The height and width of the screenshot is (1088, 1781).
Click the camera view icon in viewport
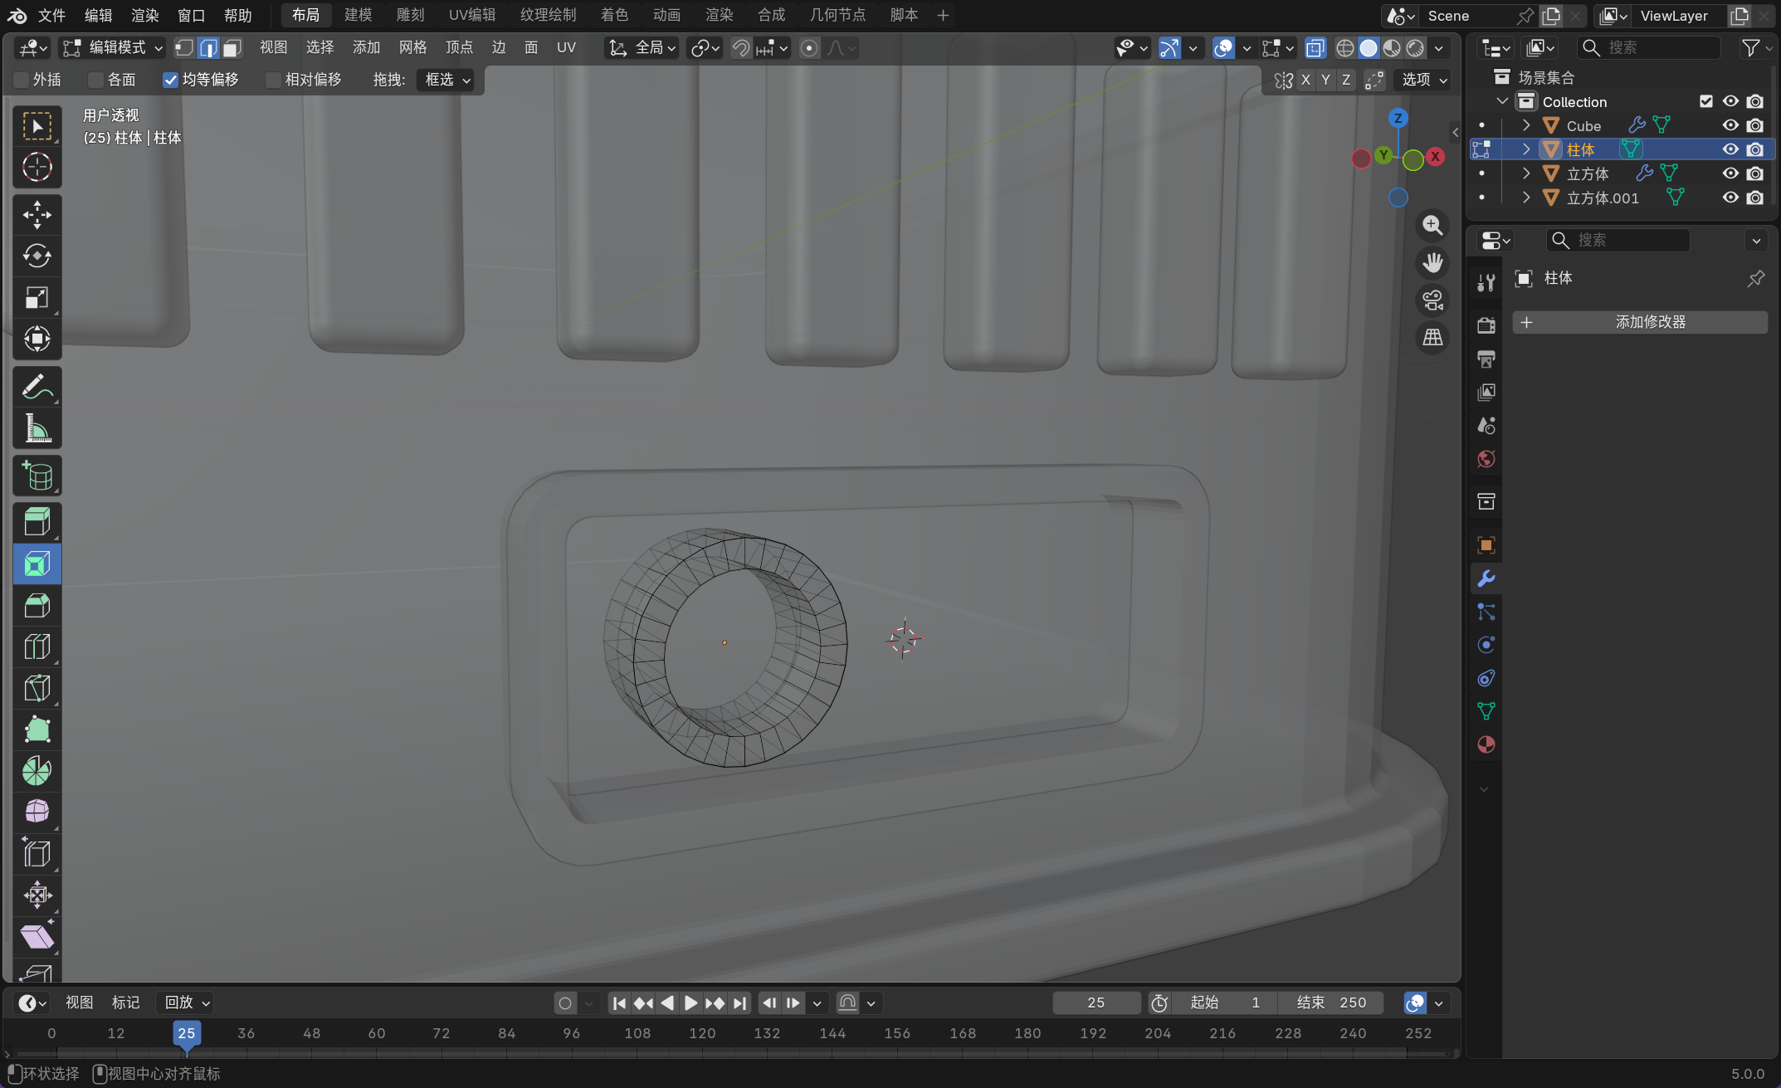click(x=1432, y=300)
